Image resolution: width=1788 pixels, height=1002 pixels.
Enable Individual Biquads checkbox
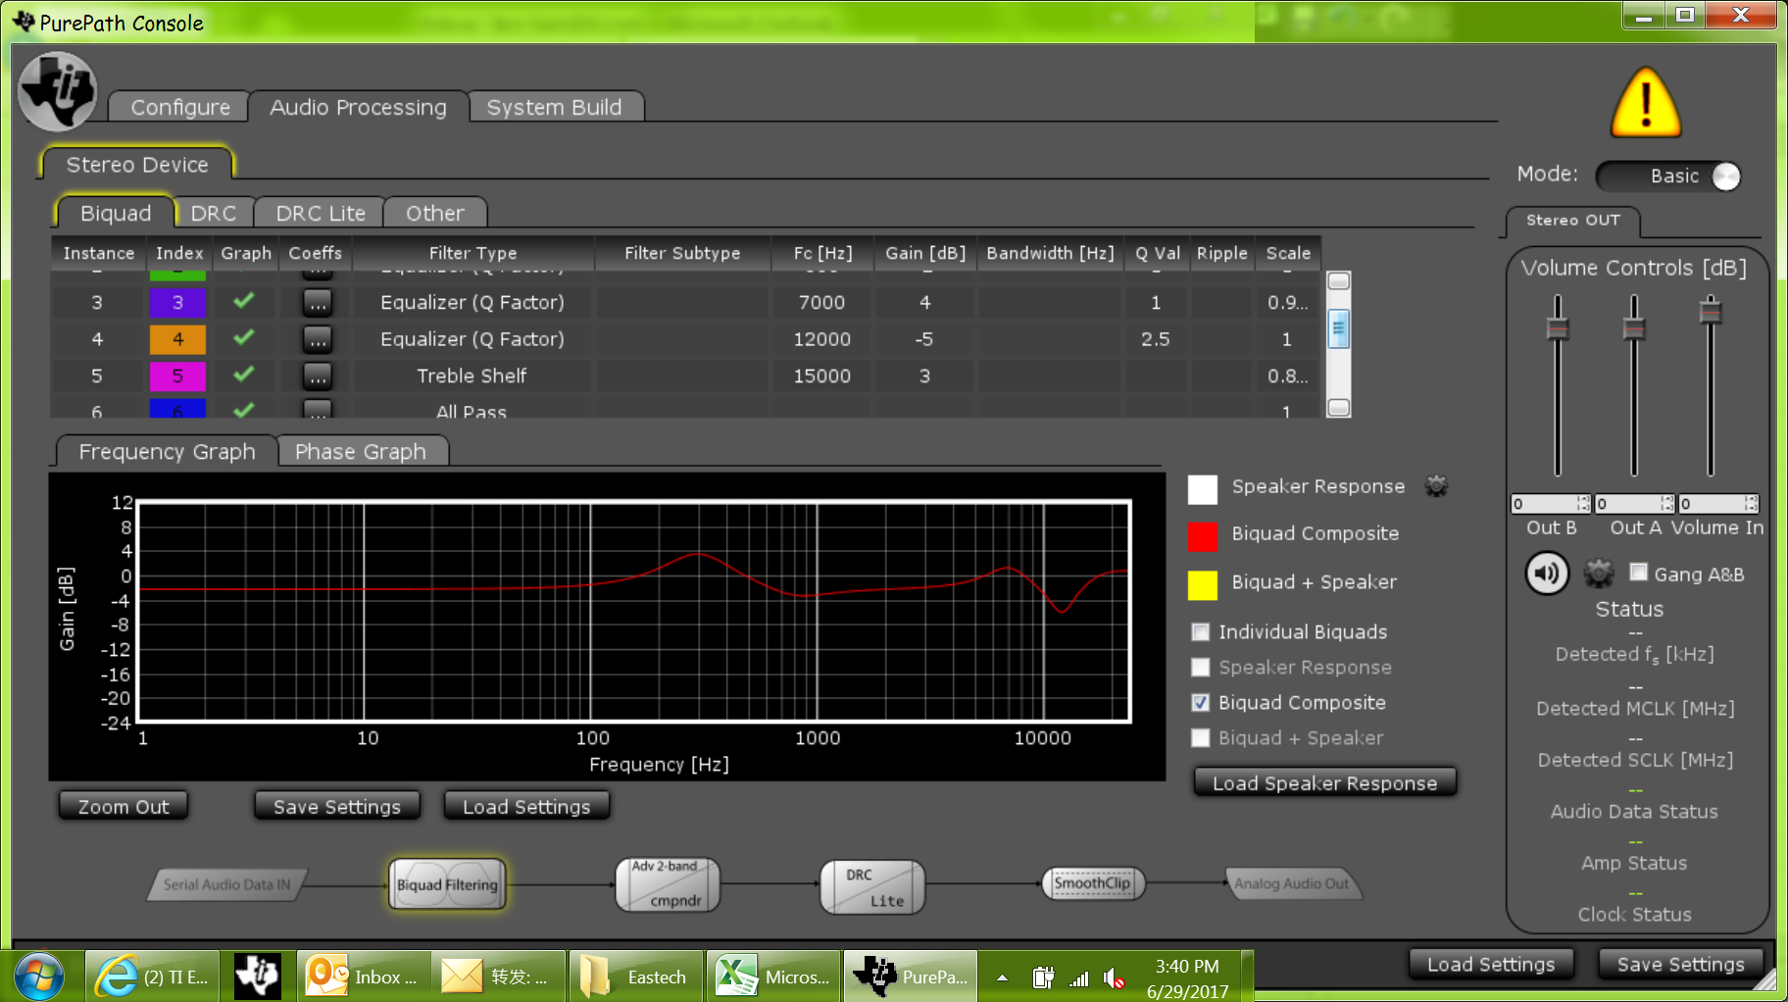(1200, 632)
